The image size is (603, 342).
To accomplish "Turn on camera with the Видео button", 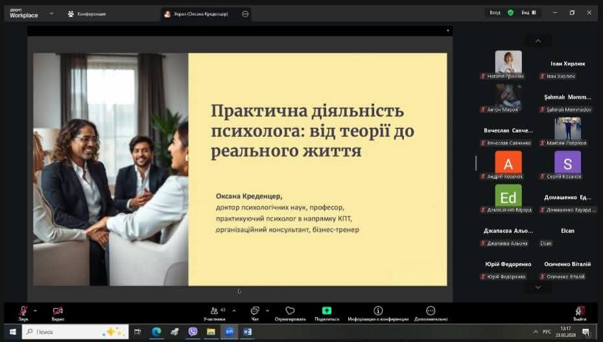I will [x=58, y=311].
